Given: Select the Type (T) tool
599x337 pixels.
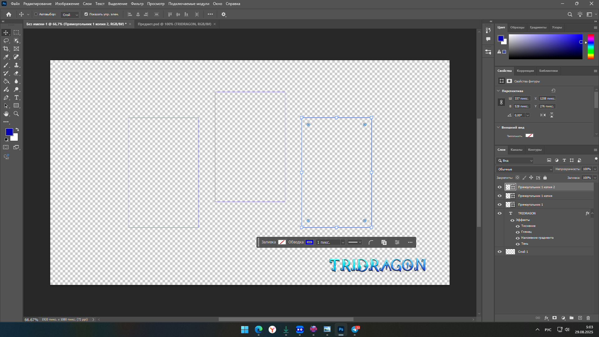Looking at the screenshot, I should (x=16, y=98).
